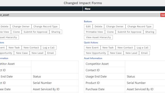Select the Contact ID field in the New column
Screen dimensions: 165x93
(x=105, y=70)
